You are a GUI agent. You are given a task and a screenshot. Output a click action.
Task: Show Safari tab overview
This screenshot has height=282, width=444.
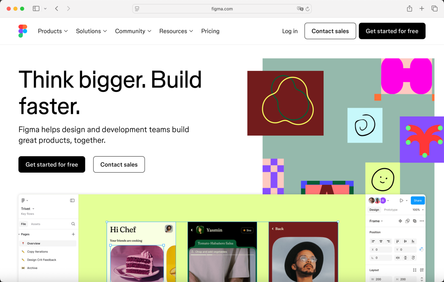[435, 9]
